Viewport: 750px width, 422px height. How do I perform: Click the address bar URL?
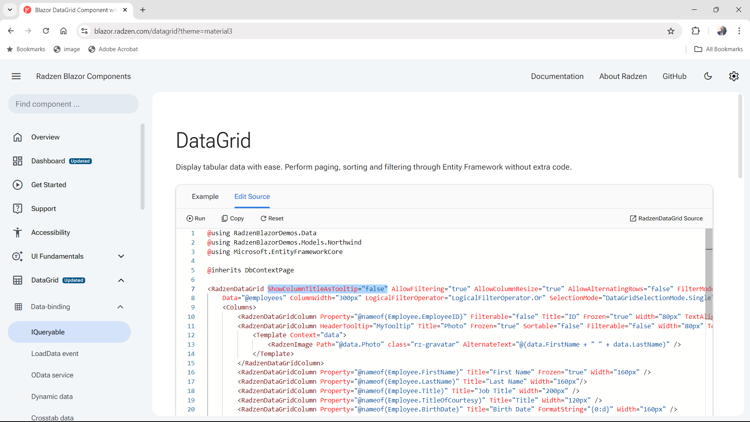pyautogui.click(x=163, y=31)
